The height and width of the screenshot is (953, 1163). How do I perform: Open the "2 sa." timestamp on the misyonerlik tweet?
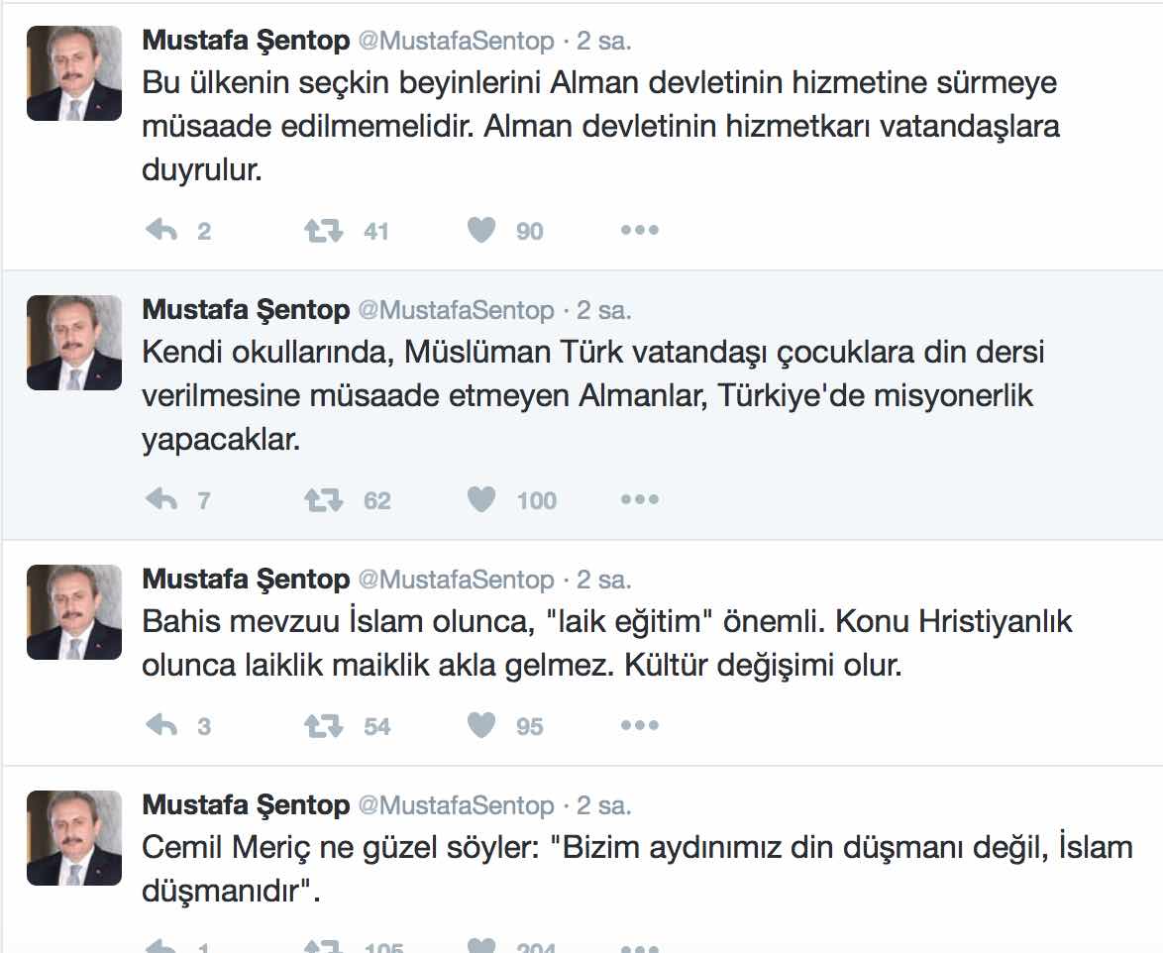click(604, 310)
